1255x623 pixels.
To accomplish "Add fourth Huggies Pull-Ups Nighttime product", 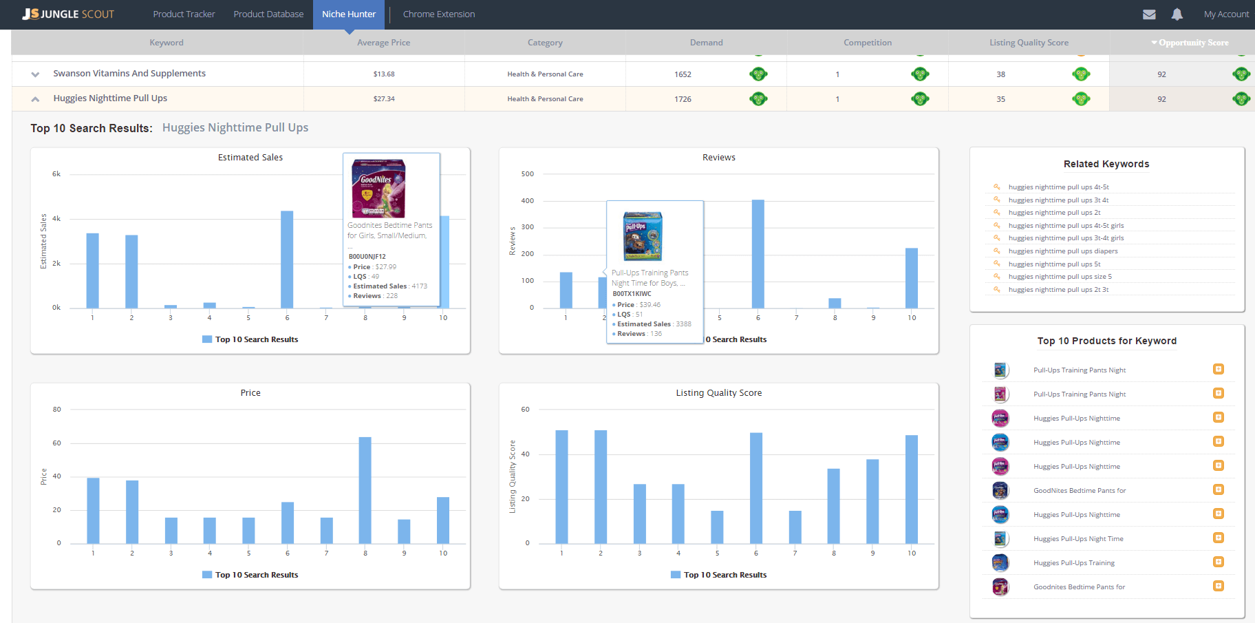I will pyautogui.click(x=1218, y=514).
